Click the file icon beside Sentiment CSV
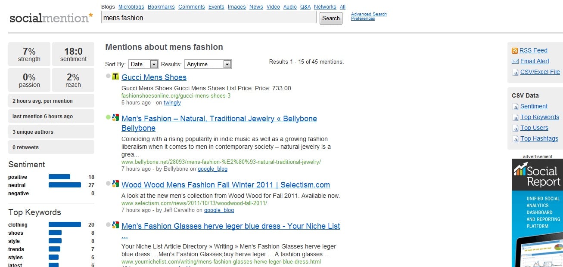Image resolution: width=563 pixels, height=267 pixels. pos(515,107)
